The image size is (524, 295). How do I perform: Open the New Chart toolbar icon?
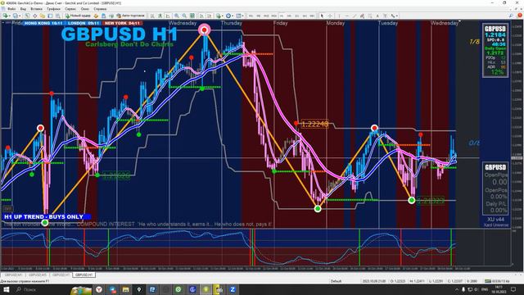(6, 16)
